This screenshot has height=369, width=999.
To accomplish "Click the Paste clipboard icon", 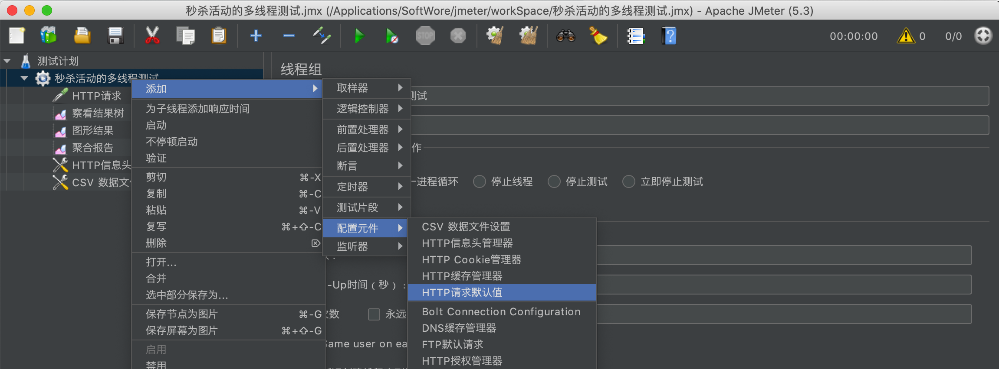I will [218, 36].
